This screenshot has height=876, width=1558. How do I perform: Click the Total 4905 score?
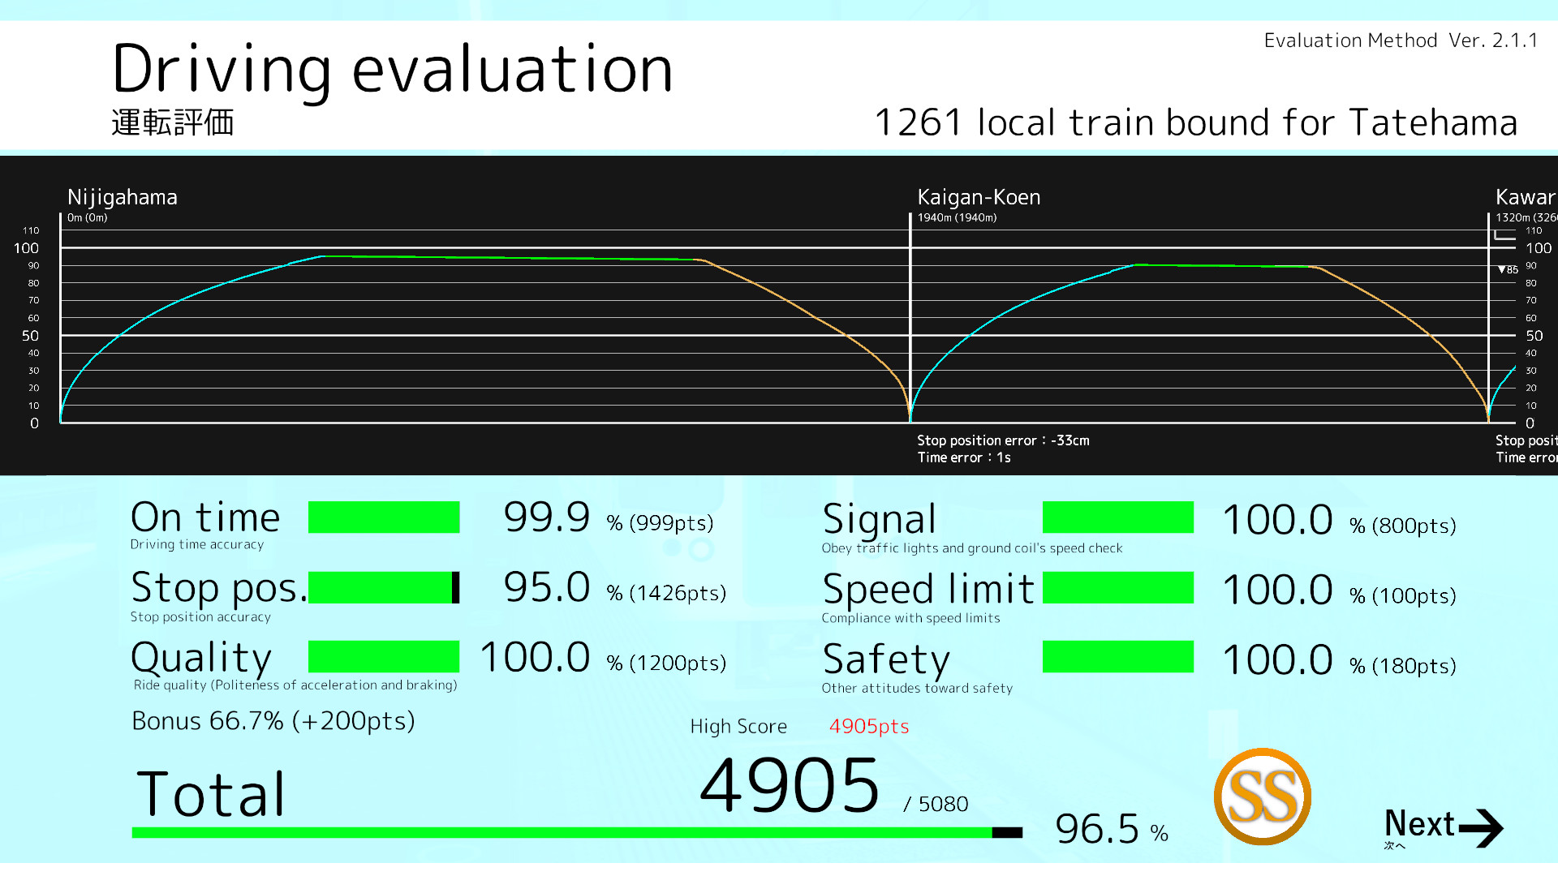coord(789,783)
